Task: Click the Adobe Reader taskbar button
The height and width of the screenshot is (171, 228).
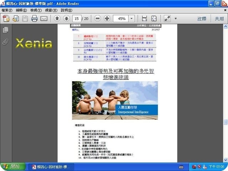Action: (x=51, y=167)
